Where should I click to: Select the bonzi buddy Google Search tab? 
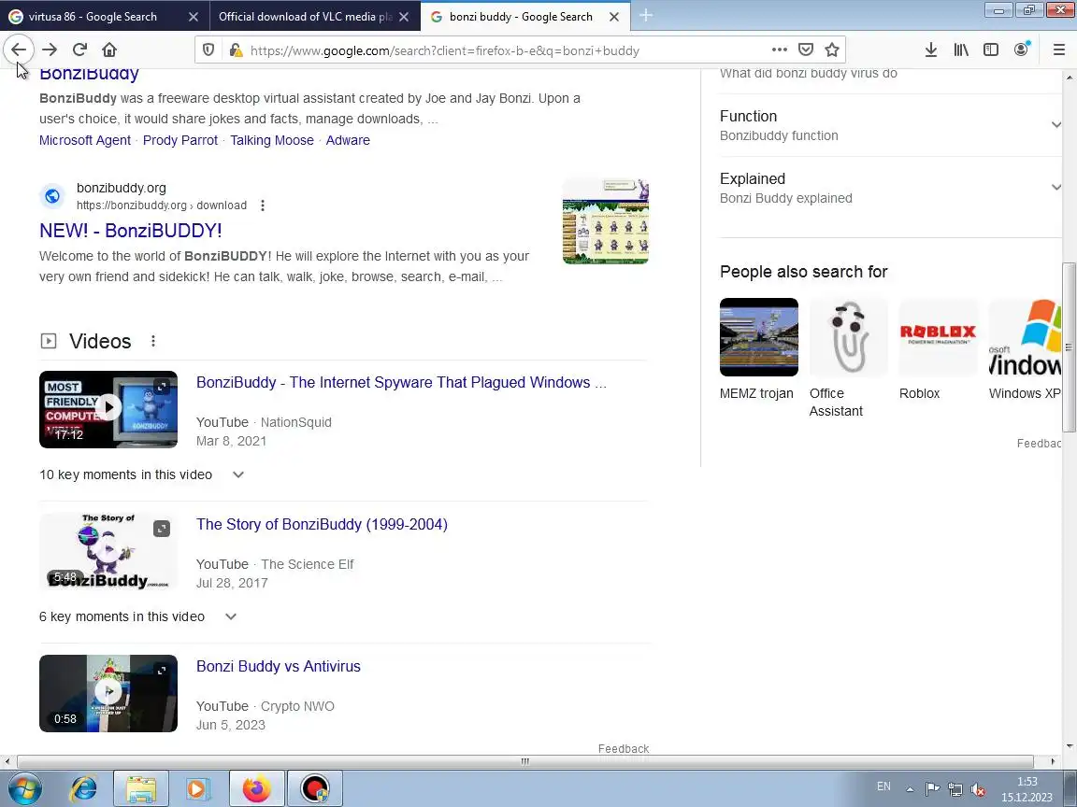pos(521,16)
